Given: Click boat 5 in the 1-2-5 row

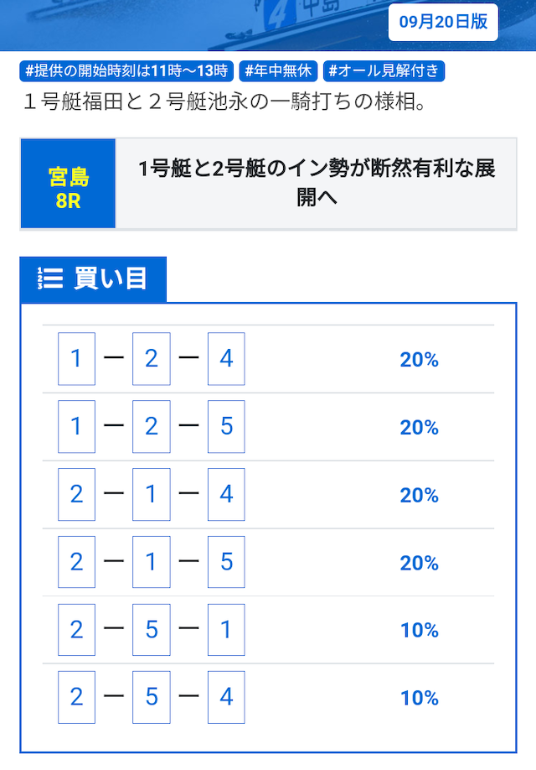Looking at the screenshot, I should 226,426.
